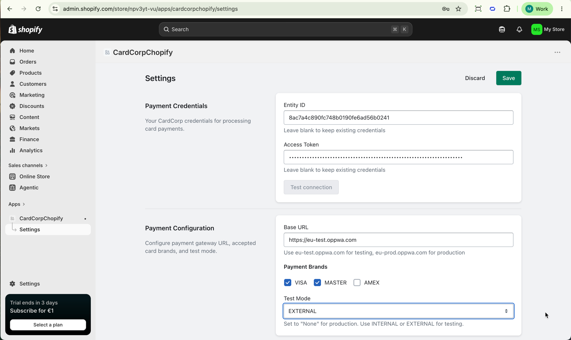
Task: Click the site info icon in address bar
Action: [x=55, y=9]
